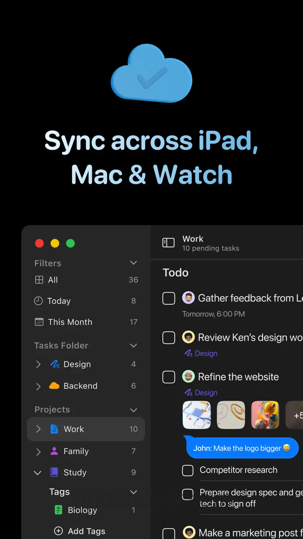Select the All filter grid icon
The width and height of the screenshot is (303, 539).
pos(39,280)
